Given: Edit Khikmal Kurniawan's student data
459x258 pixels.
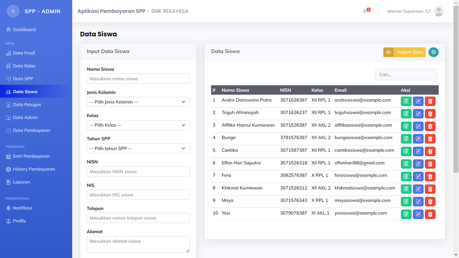Looking at the screenshot, I should tap(418, 189).
